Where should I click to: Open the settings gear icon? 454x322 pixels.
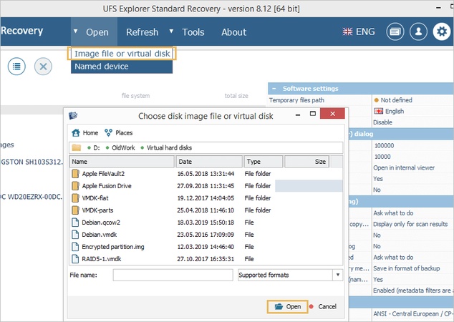tap(442, 31)
